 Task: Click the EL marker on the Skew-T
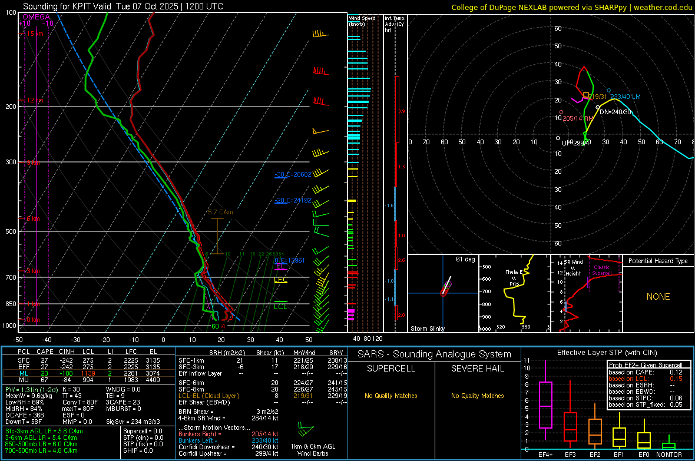coord(280,266)
